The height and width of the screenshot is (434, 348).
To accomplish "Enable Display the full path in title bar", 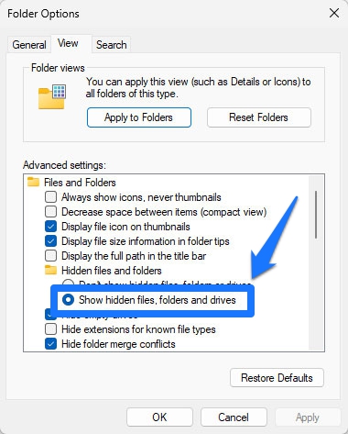I will click(50, 256).
